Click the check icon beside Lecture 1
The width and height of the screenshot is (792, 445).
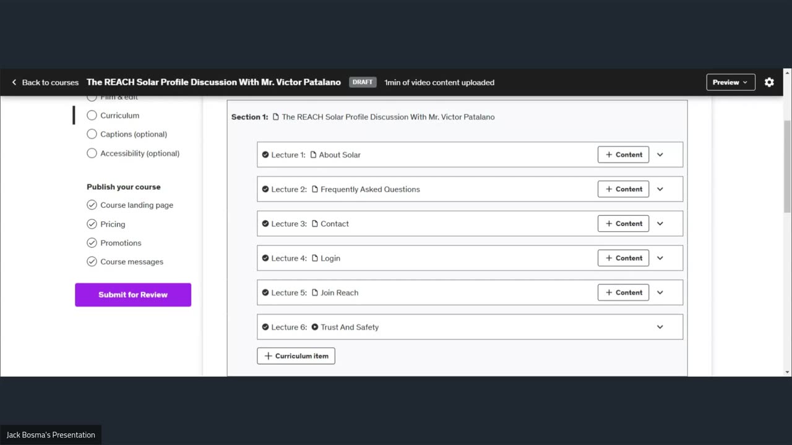(265, 155)
